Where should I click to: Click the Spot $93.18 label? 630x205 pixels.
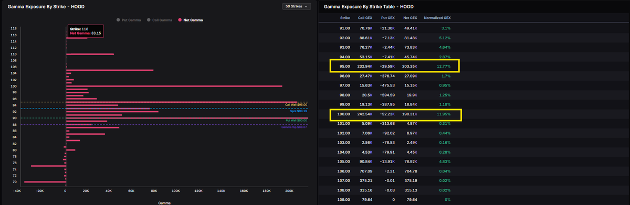click(x=298, y=111)
